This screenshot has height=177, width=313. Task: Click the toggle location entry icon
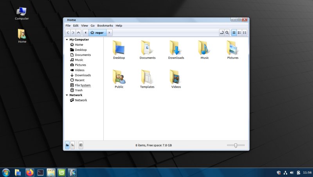pos(221,33)
